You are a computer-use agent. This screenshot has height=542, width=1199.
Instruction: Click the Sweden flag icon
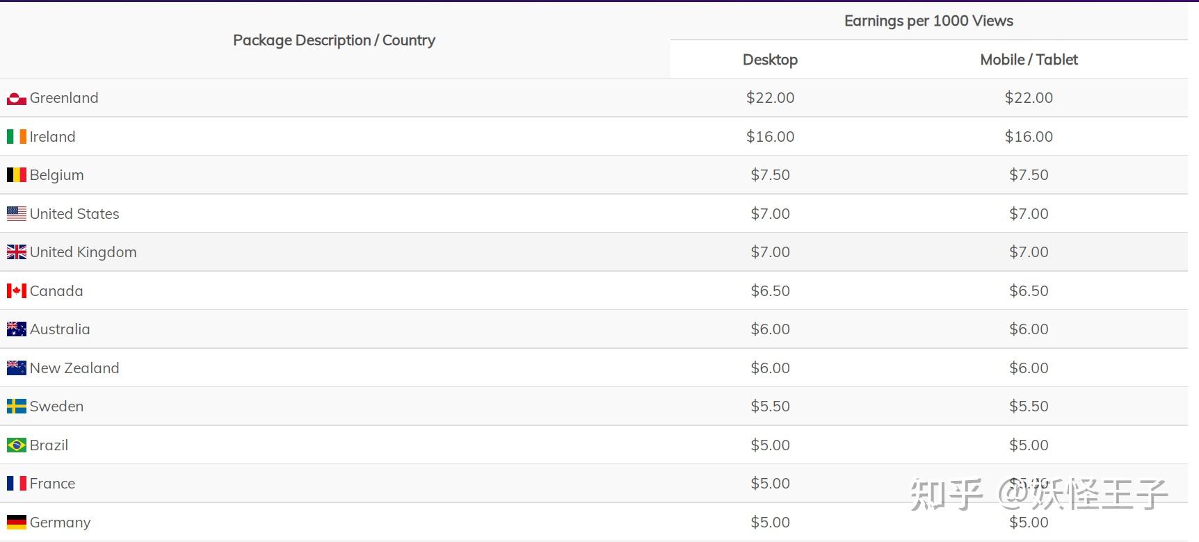[17, 406]
